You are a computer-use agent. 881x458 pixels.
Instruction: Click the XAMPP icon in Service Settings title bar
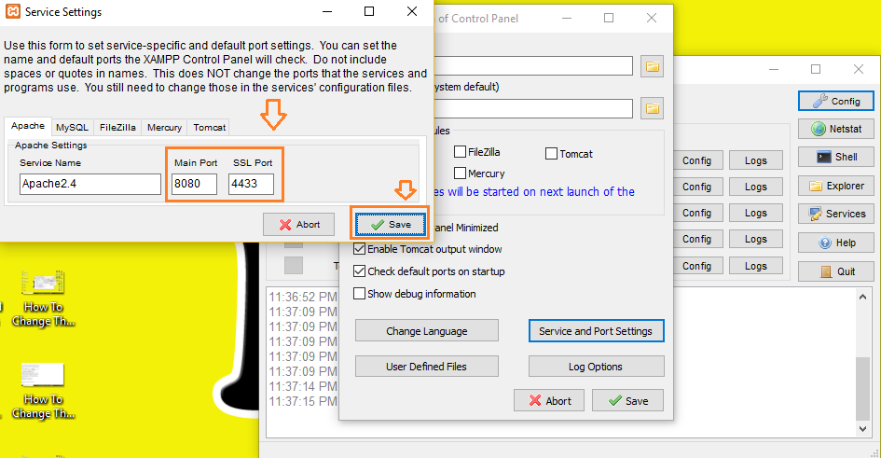coord(12,11)
